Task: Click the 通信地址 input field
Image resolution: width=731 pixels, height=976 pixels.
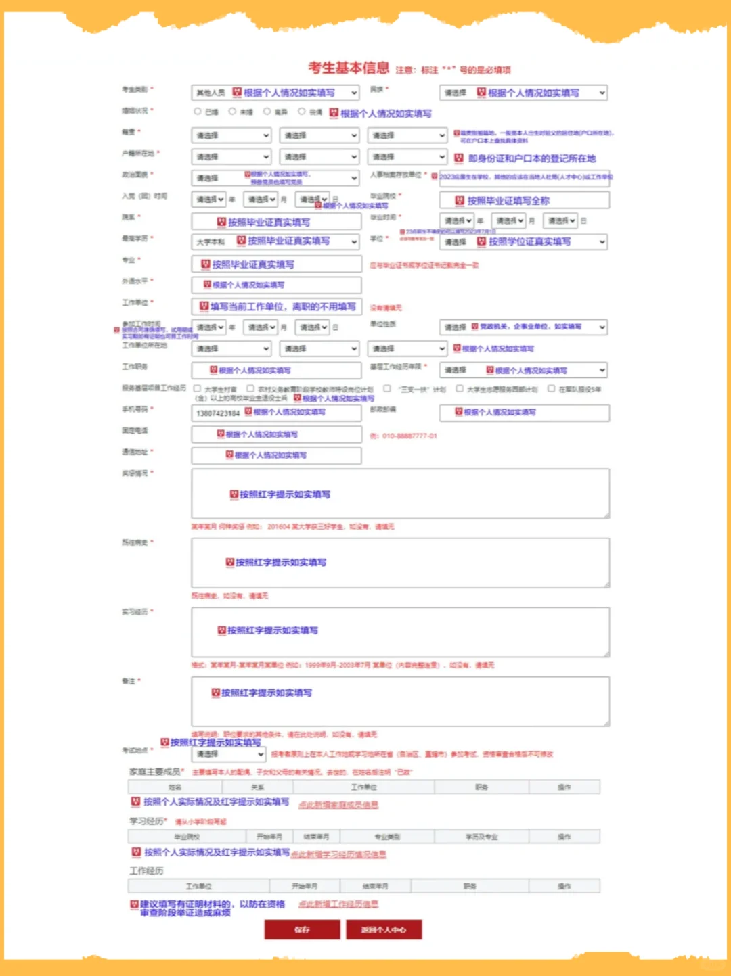Action: tap(277, 455)
